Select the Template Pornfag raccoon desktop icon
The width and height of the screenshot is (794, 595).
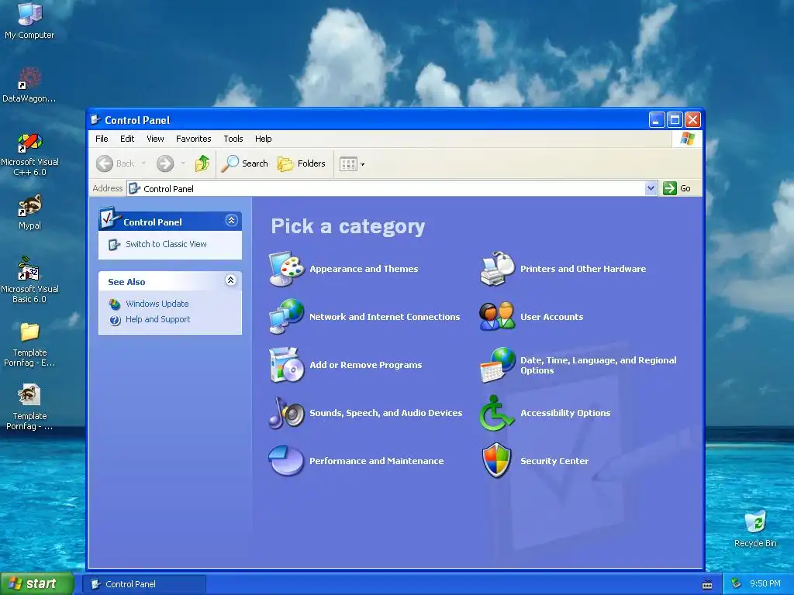pyautogui.click(x=29, y=408)
